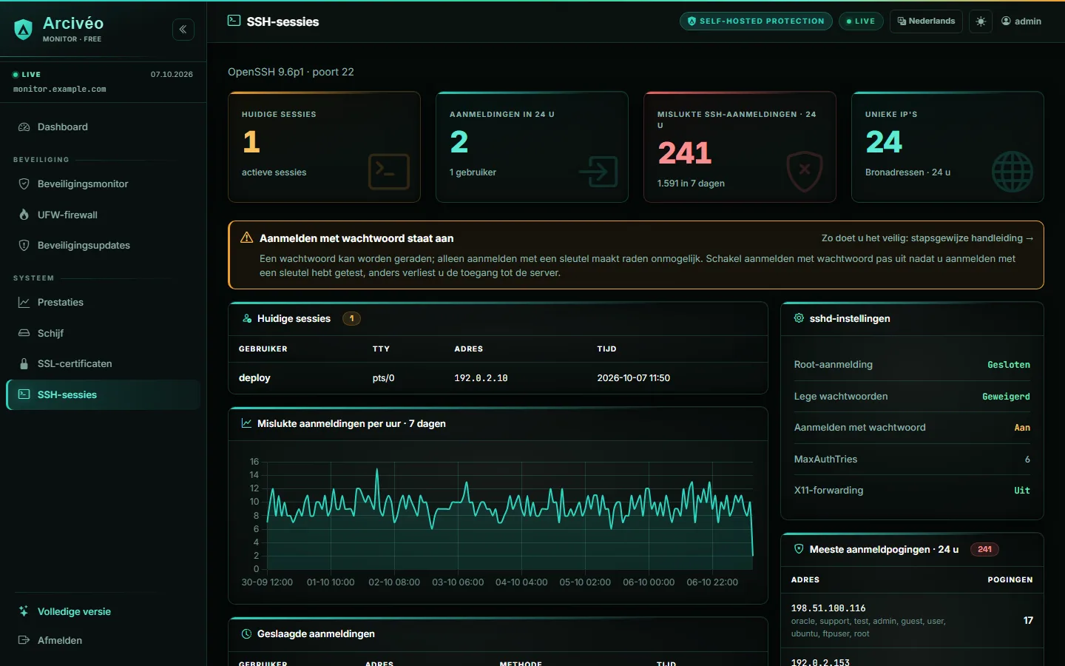Viewport: 1065px width, 666px height.
Task: Click the 'deploy' user cell
Action: [254, 378]
